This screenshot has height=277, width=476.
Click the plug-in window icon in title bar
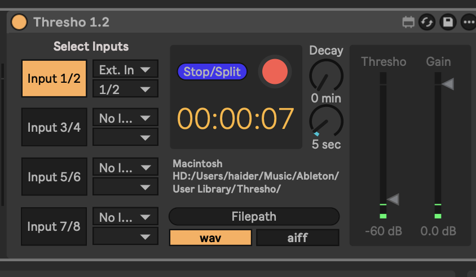(408, 23)
